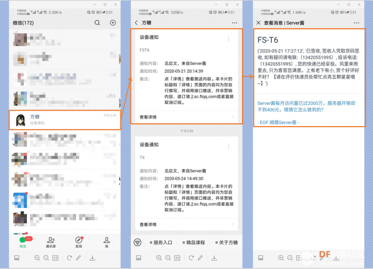Image resolution: width=373 pixels, height=269 pixels.
Task: Tap the plus icon in the WeChat header
Action: tap(113, 23)
